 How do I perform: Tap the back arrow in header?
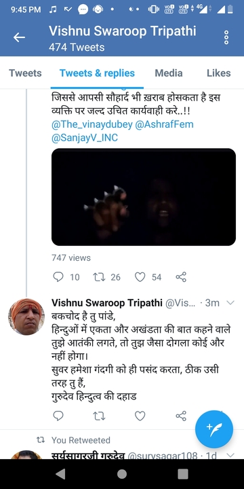19,38
